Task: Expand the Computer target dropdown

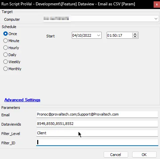Action: (156, 19)
